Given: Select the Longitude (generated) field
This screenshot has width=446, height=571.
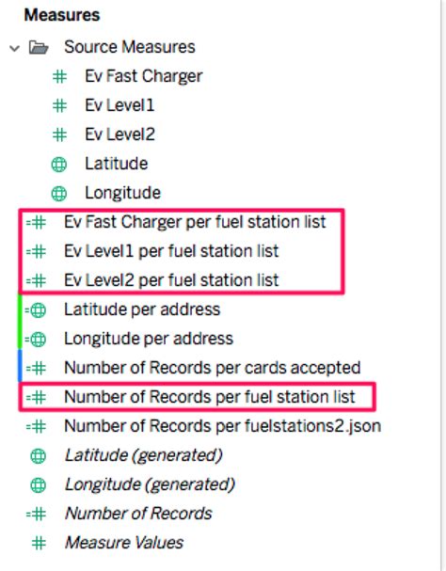Looking at the screenshot, I should point(150,484).
